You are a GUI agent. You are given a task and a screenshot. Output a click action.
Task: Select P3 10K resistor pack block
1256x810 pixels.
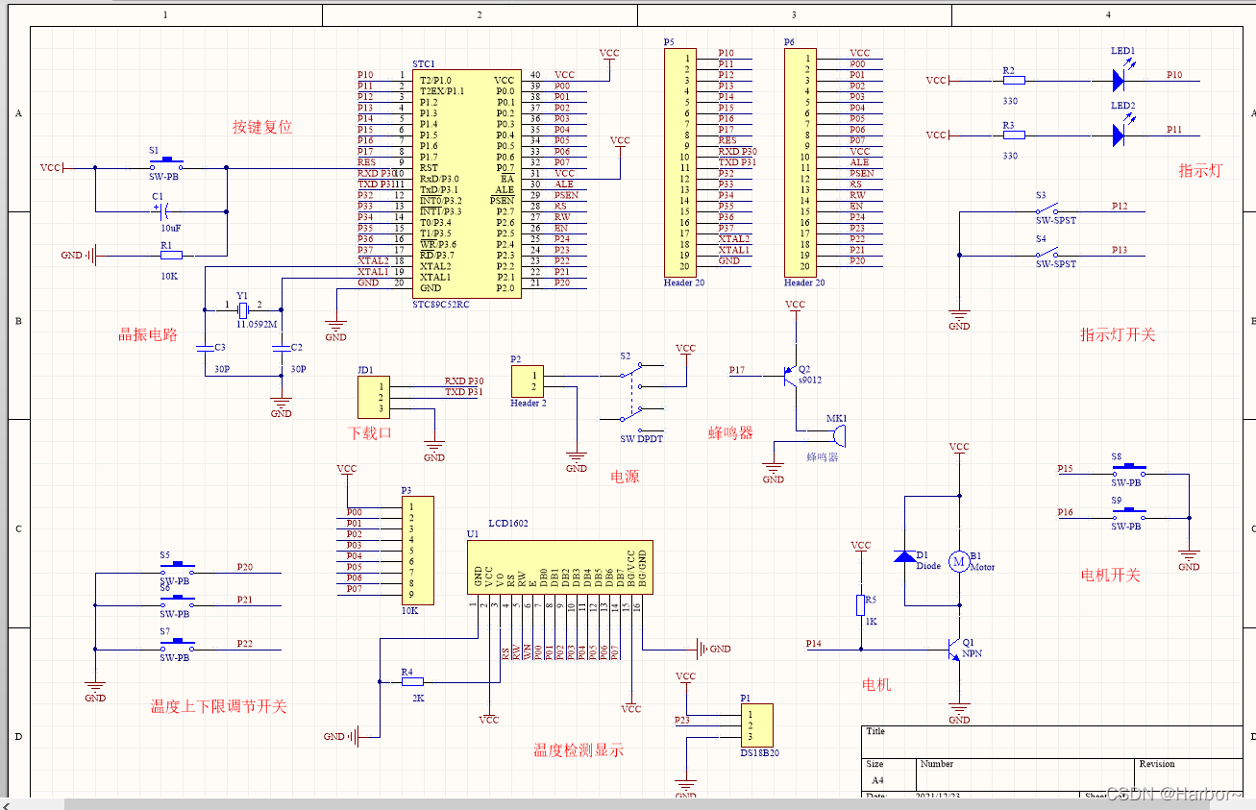point(417,550)
